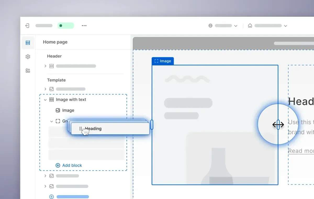
Task: Click image icon of section above Image with text
Action: (x=52, y=89)
